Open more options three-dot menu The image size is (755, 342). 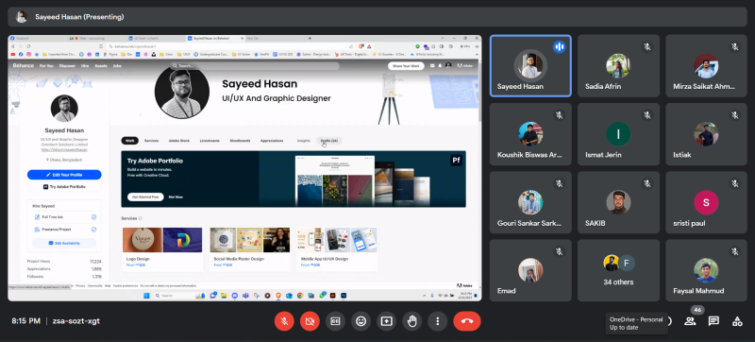pos(437,321)
